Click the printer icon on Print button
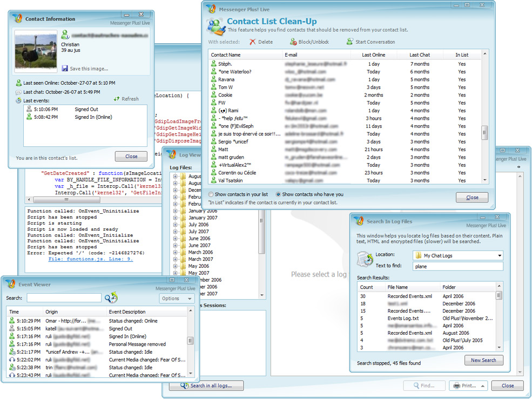The height and width of the screenshot is (399, 532). coord(457,386)
